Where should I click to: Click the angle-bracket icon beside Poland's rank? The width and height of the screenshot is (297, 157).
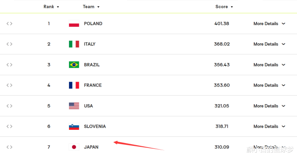10,23
